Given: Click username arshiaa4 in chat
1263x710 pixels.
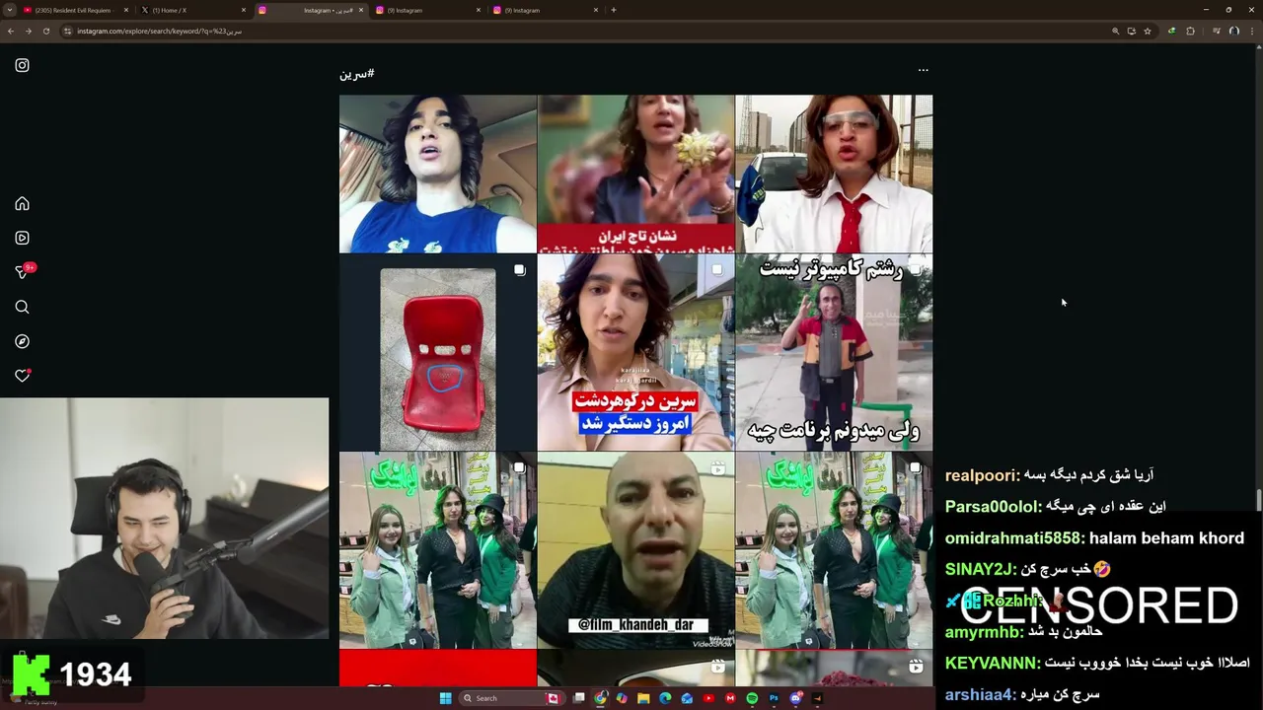Looking at the screenshot, I should 978,695.
